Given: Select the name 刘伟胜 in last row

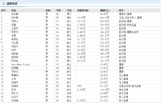Looking at the screenshot, I should click(x=15, y=100).
